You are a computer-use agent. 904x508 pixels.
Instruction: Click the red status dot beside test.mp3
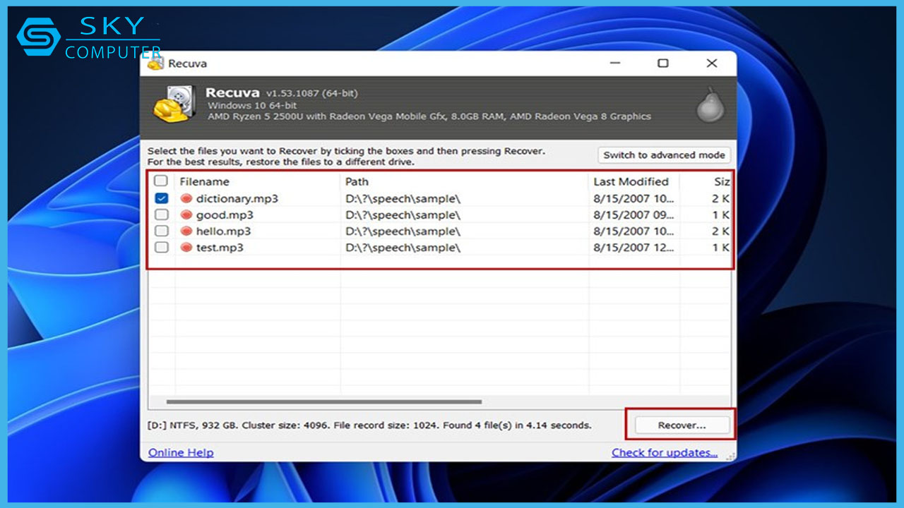click(x=186, y=248)
